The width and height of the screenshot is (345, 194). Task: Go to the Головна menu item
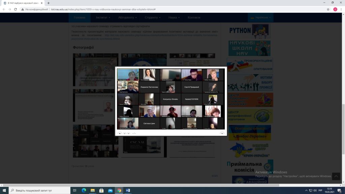tap(80, 18)
